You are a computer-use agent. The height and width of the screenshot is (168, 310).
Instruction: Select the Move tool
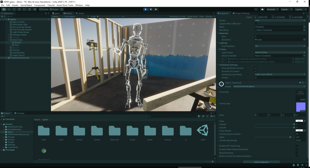(x=9, y=9)
